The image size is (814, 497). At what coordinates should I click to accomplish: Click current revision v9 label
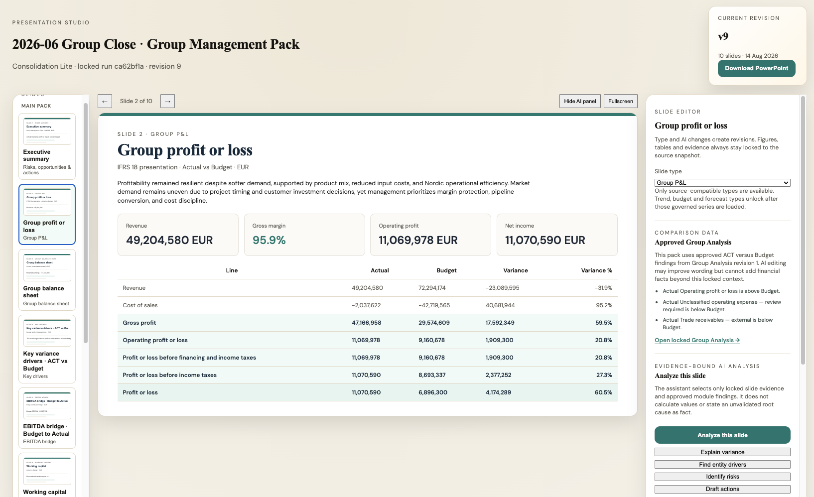pos(723,36)
